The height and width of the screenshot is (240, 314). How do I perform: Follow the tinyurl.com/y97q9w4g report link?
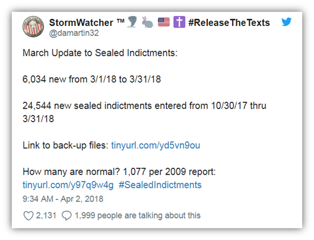[68, 185]
